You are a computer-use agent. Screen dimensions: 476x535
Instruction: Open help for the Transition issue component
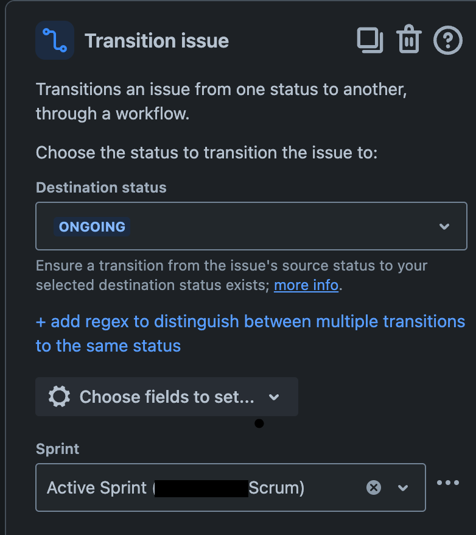[x=447, y=40]
